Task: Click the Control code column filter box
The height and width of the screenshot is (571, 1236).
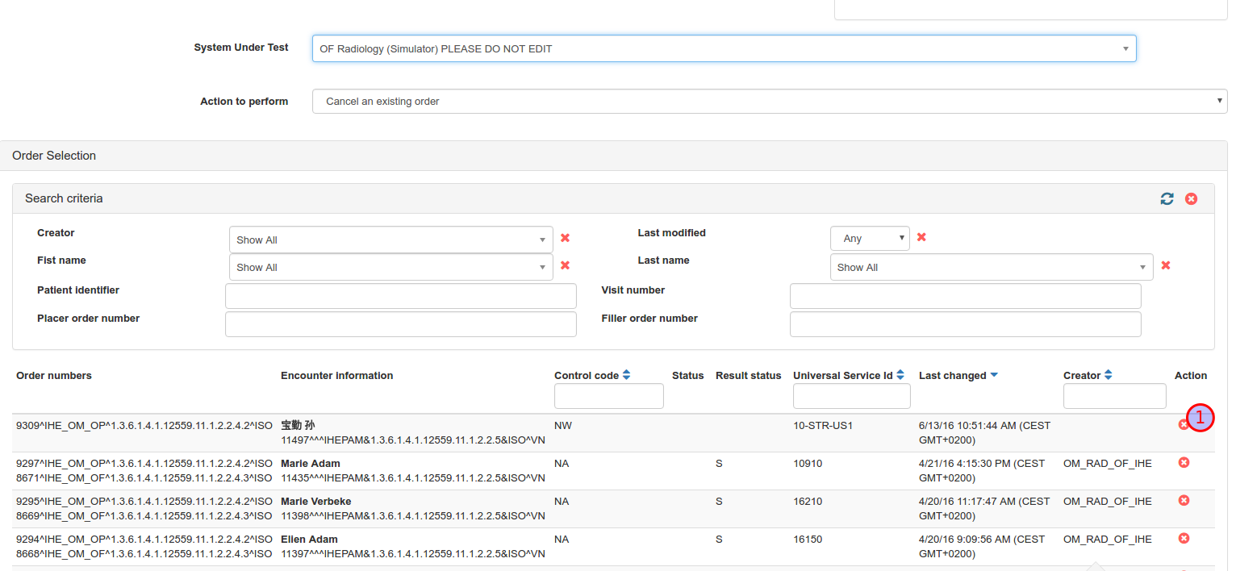Action: [608, 396]
